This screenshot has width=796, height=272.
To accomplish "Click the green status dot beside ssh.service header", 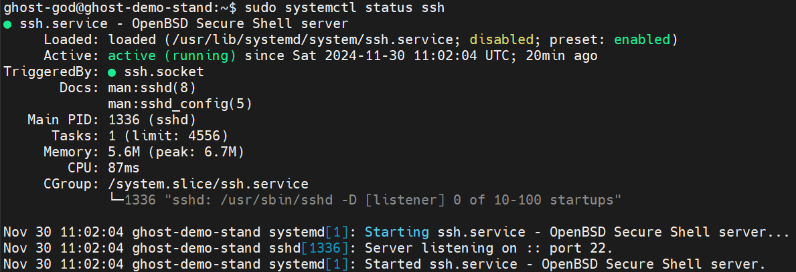I will point(7,25).
